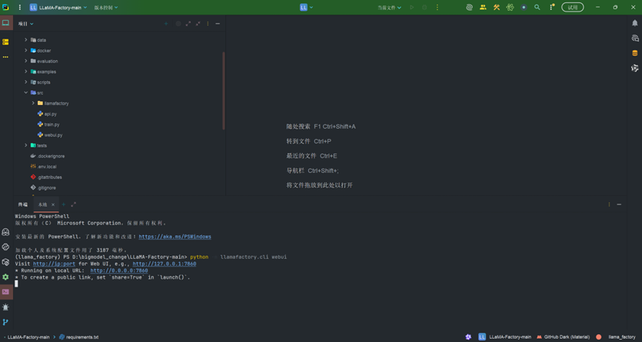Open the Git branch tool window icon
The width and height of the screenshot is (642, 342).
[5, 322]
